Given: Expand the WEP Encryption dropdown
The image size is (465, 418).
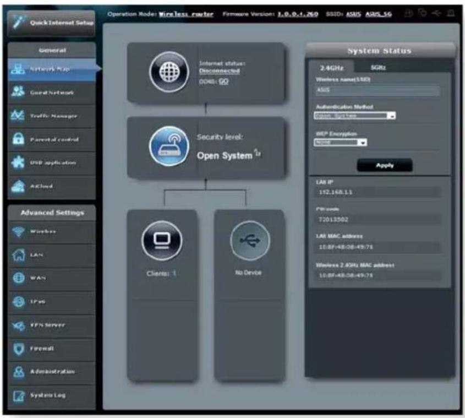Looking at the screenshot, I should click(x=341, y=143).
